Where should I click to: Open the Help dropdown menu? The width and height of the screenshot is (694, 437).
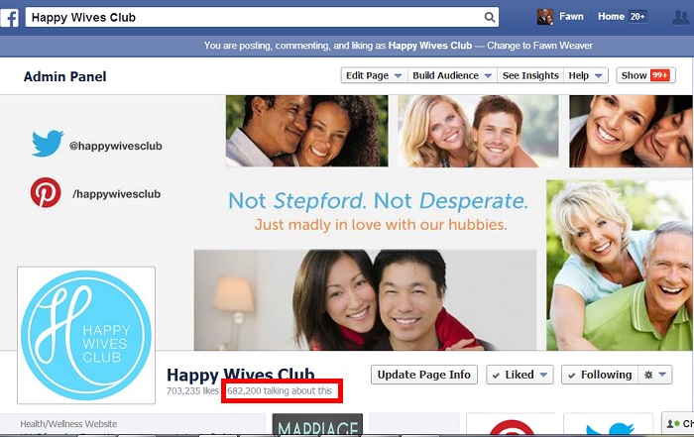tap(585, 75)
